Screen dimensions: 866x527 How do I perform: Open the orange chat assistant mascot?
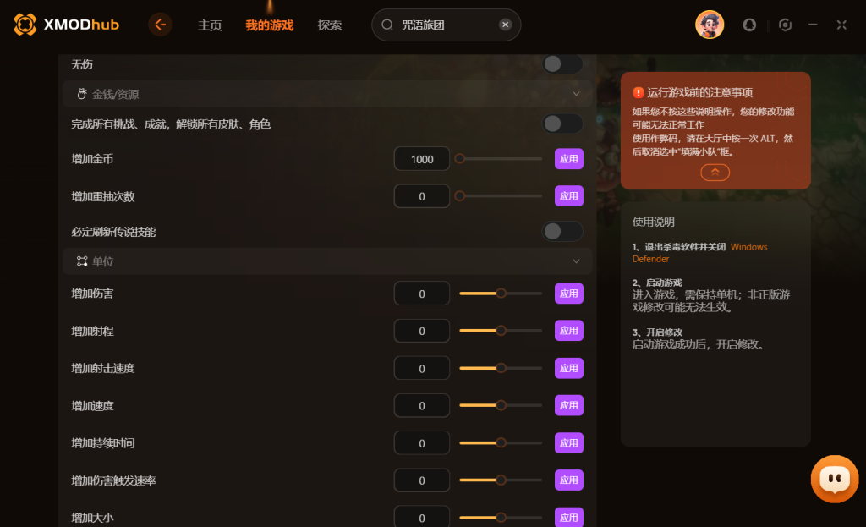(x=835, y=479)
